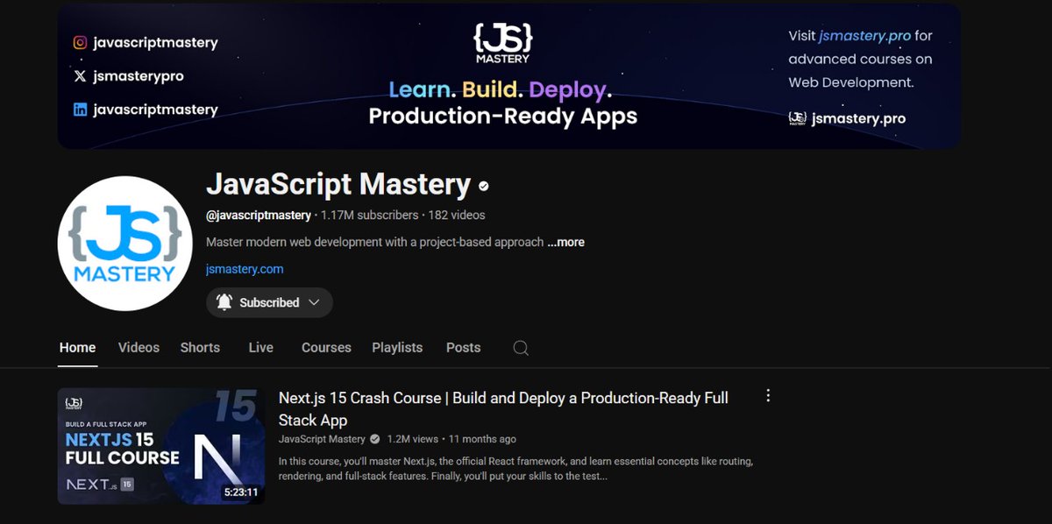Open the jsmastery.com link
Viewport: 1052px width, 524px height.
pyautogui.click(x=245, y=269)
